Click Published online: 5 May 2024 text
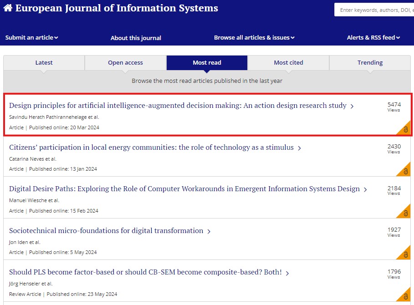Image resolution: width=414 pixels, height=305 pixels. tap(63, 252)
